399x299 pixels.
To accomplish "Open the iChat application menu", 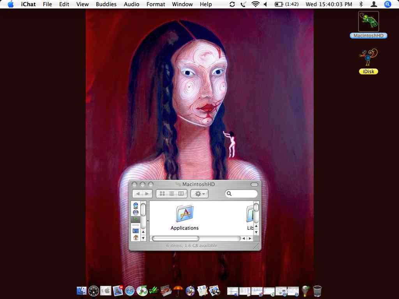I will point(28,4).
